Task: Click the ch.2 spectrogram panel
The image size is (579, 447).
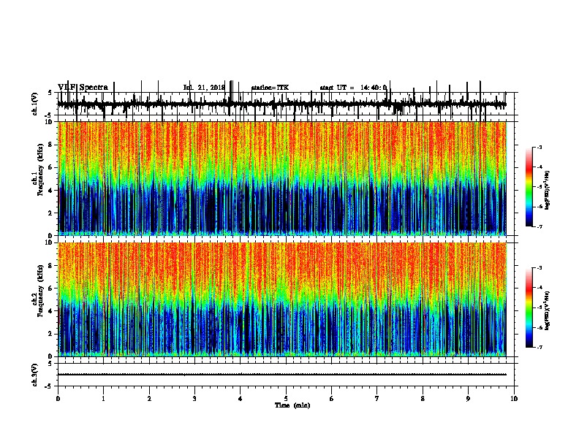Action: (282, 299)
